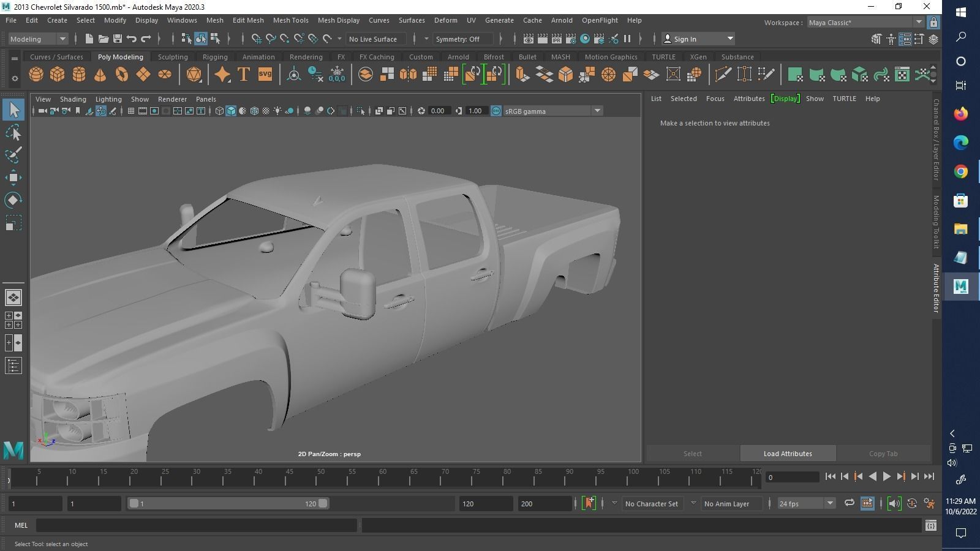Open the 24 fps frame rate dropdown
This screenshot has height=551, width=980.
(806, 503)
